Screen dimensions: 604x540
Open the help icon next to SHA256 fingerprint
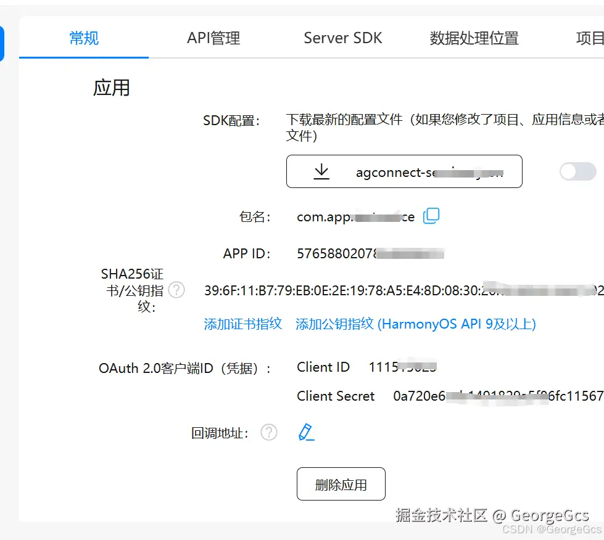click(176, 290)
